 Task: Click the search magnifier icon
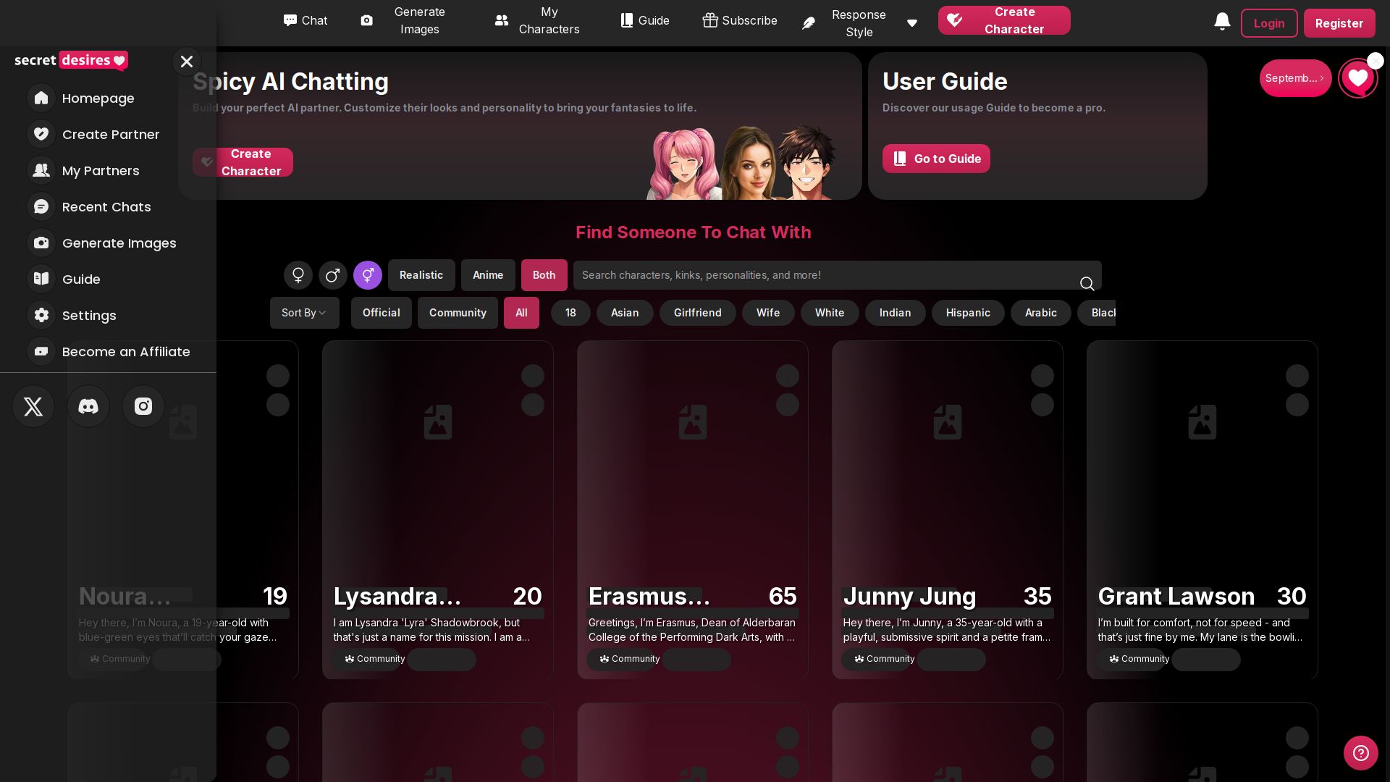click(1087, 284)
